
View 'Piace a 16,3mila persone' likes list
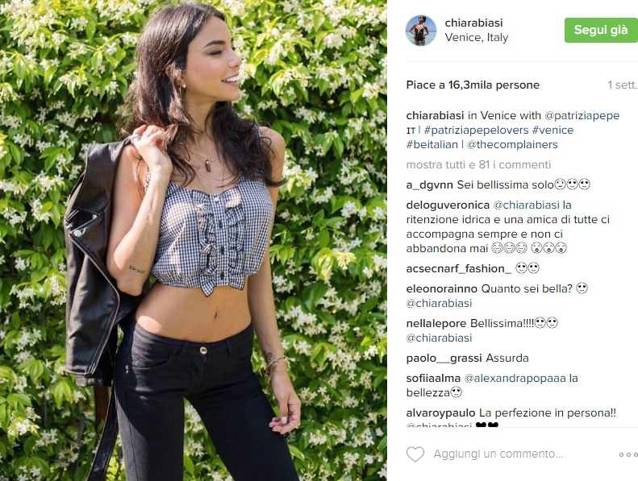(473, 85)
